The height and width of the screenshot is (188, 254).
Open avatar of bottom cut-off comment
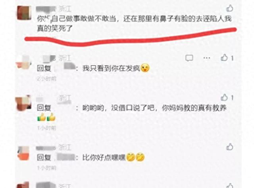click(x=23, y=185)
